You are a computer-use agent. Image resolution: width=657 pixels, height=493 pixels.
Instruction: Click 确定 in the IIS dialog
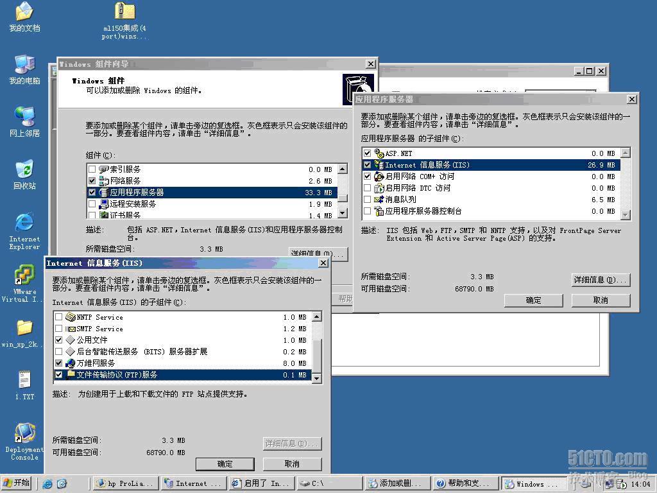click(225, 464)
